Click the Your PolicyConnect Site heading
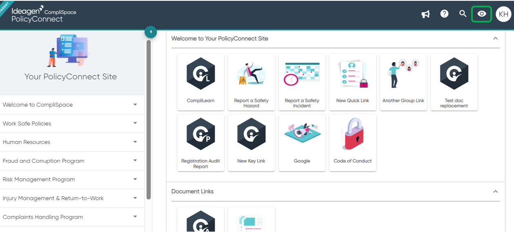Screen dimensions: 514x232 pos(71,77)
